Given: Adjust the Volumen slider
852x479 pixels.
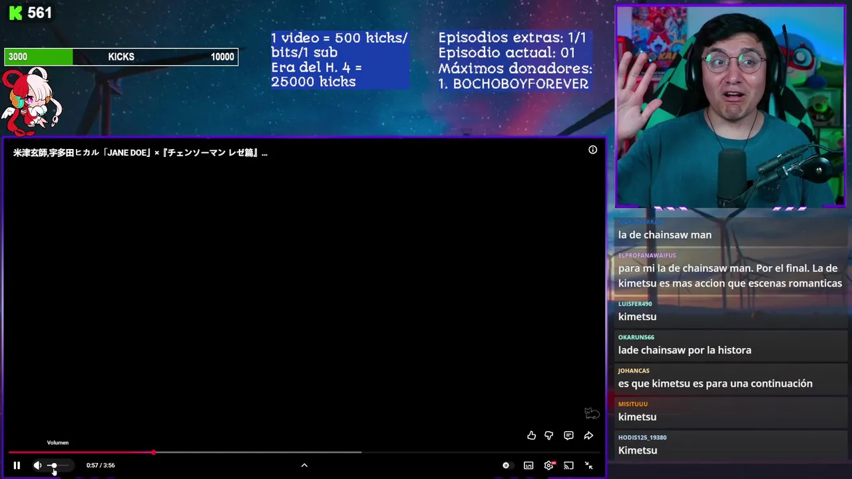Looking at the screenshot, I should coord(59,466).
